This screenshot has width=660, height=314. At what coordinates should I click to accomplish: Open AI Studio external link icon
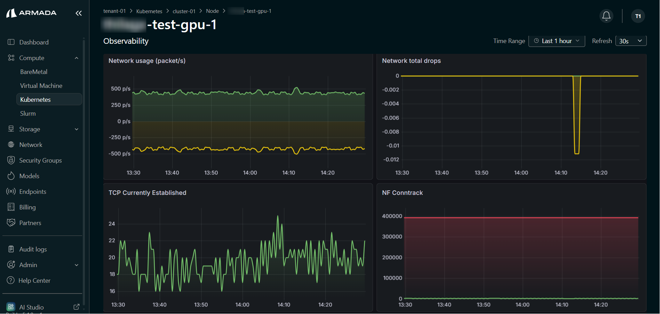tap(77, 307)
